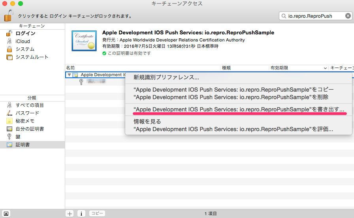Click the 自分の証明書 icon
354x218 pixels.
[x=9, y=129]
